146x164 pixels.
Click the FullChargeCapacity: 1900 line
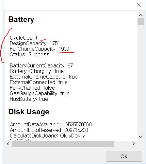[x=40, y=49]
